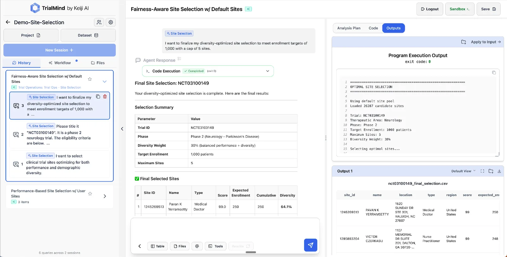Image resolution: width=507 pixels, height=257 pixels.
Task: Add Output 1 to folder icon
Action: 491,171
